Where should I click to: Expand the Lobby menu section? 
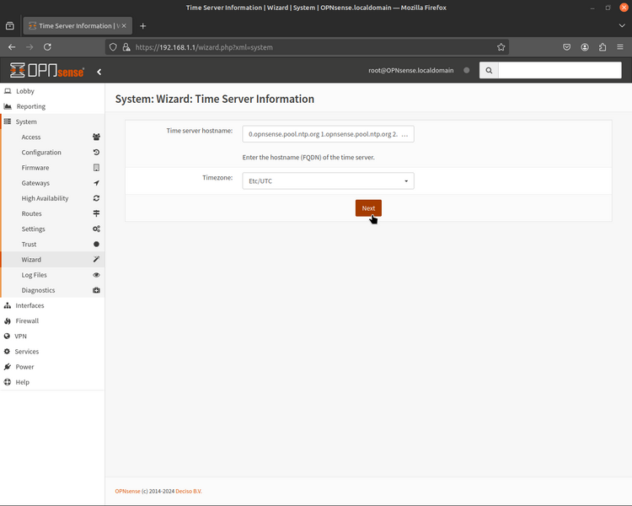click(x=52, y=91)
